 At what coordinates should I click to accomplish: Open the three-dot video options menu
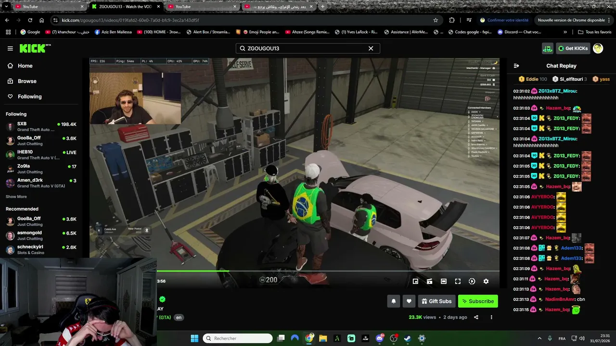491,317
